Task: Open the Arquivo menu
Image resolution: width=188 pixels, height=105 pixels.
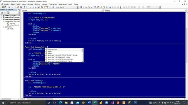Action: pos(7,4)
